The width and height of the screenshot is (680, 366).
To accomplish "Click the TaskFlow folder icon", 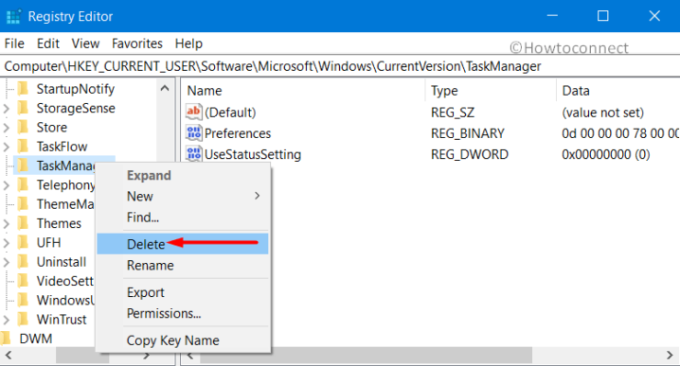I will [23, 147].
